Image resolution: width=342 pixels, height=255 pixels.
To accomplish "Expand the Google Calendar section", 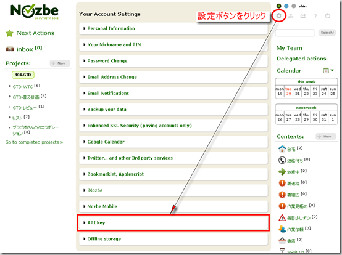I will pyautogui.click(x=173, y=142).
